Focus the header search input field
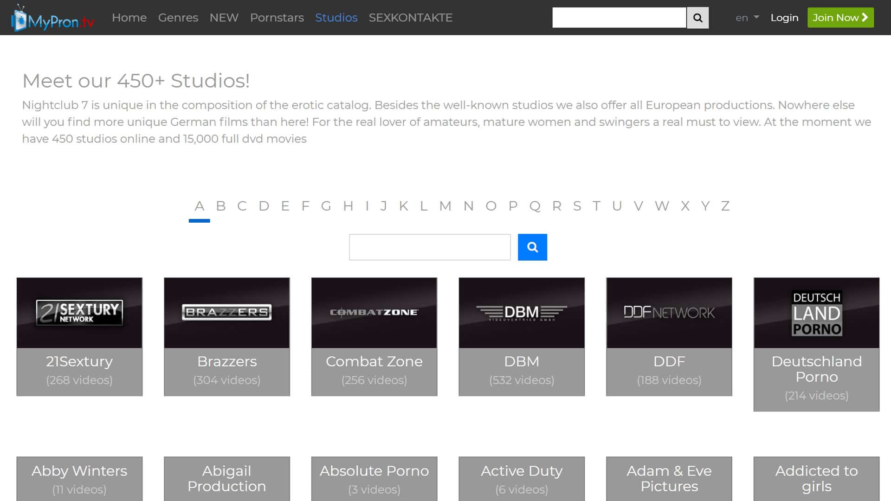Image resolution: width=891 pixels, height=501 pixels. [x=619, y=18]
